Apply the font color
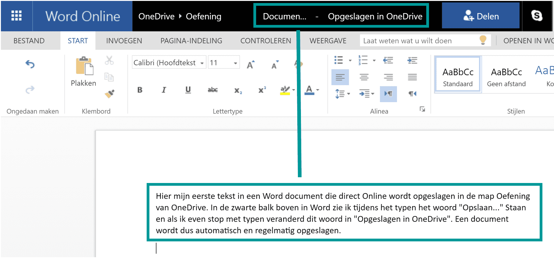The image size is (554, 259). click(309, 90)
